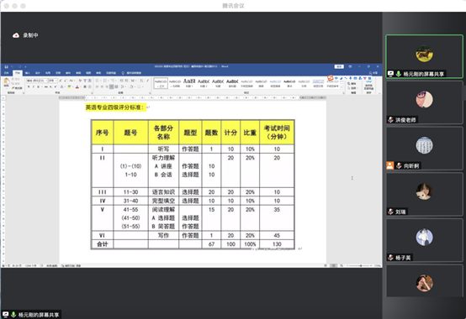Open the font name dropdown
Viewport: 466px width, 319px height.
(37, 81)
